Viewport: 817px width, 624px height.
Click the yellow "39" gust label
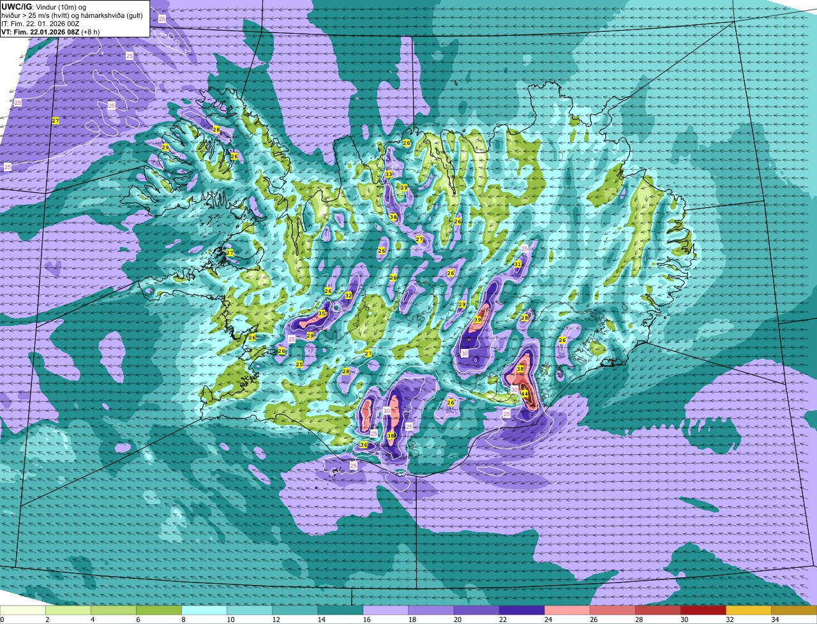click(x=477, y=320)
